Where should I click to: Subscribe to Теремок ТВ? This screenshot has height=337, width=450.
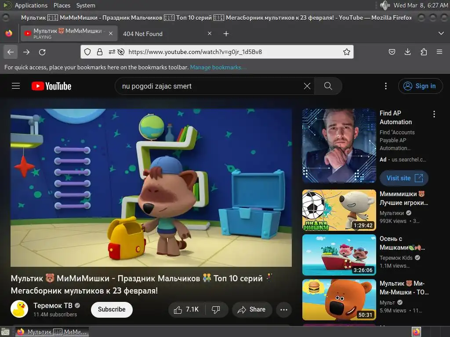[112, 309]
